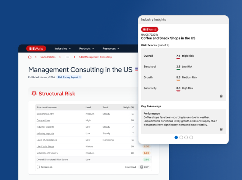
Task: Click the Structural Risk layers icon
Action: [x=34, y=93]
